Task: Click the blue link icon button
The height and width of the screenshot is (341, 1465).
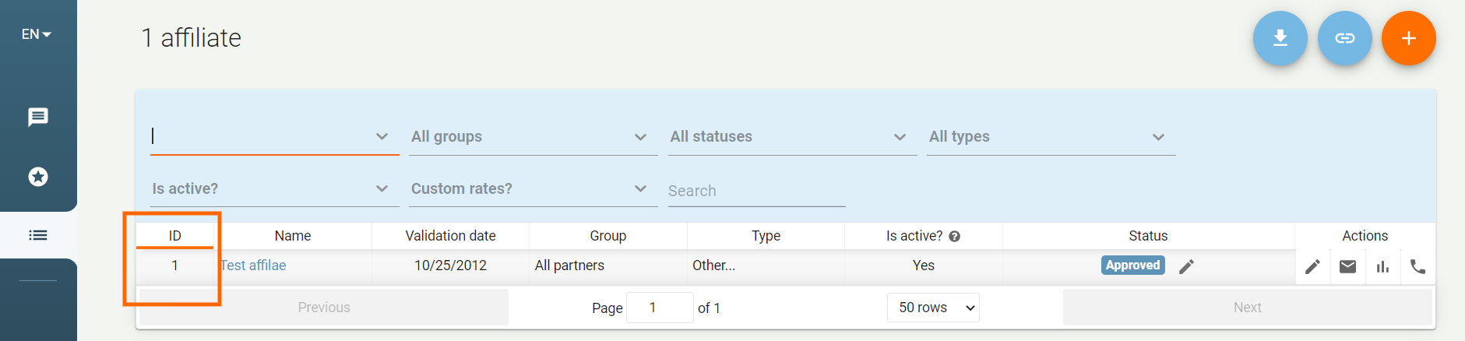Action: tap(1344, 38)
